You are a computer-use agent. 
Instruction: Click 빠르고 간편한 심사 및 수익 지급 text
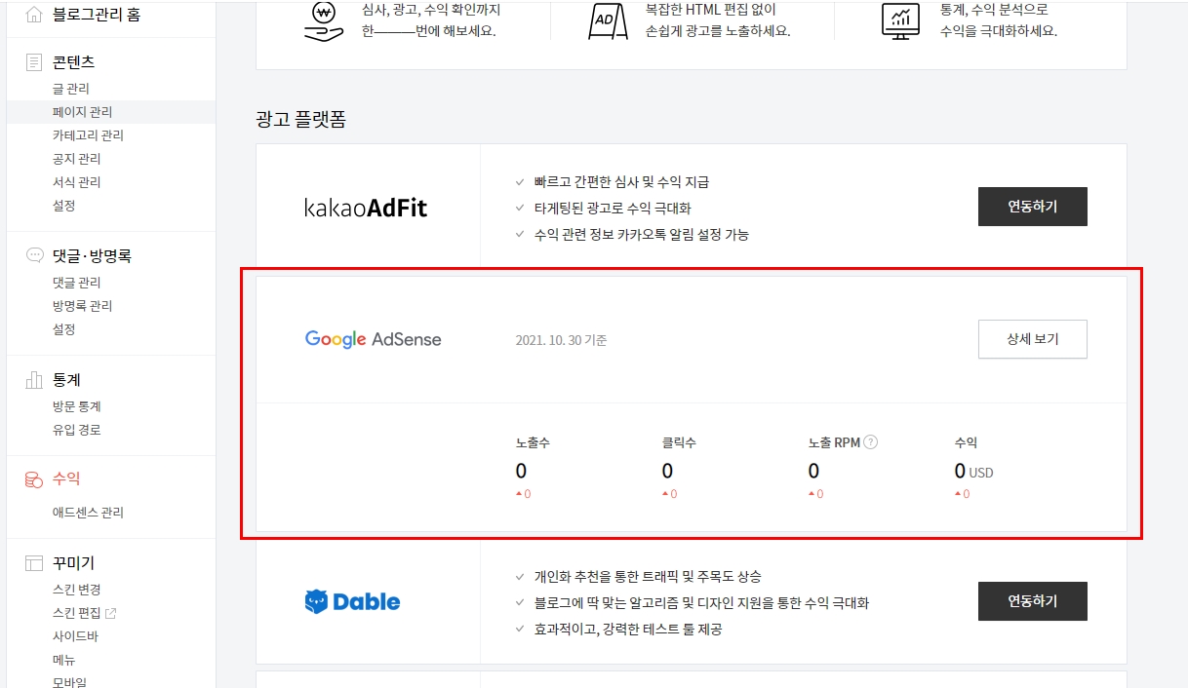[621, 182]
